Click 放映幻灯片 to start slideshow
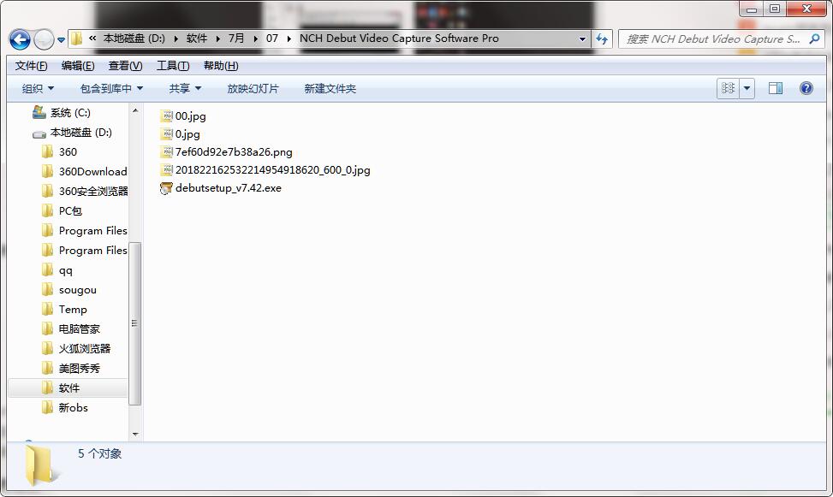Image resolution: width=833 pixels, height=497 pixels. coord(253,88)
